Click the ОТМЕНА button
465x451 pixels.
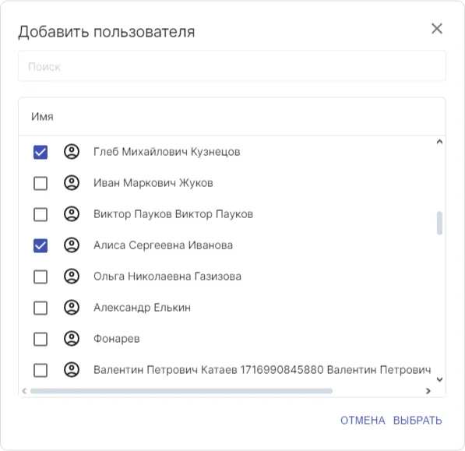pyautogui.click(x=362, y=421)
